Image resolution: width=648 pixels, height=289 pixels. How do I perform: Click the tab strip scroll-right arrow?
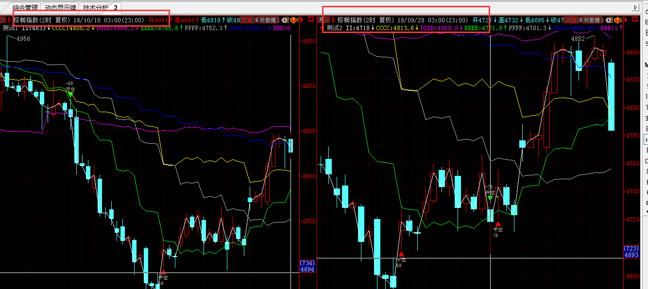(635, 7)
